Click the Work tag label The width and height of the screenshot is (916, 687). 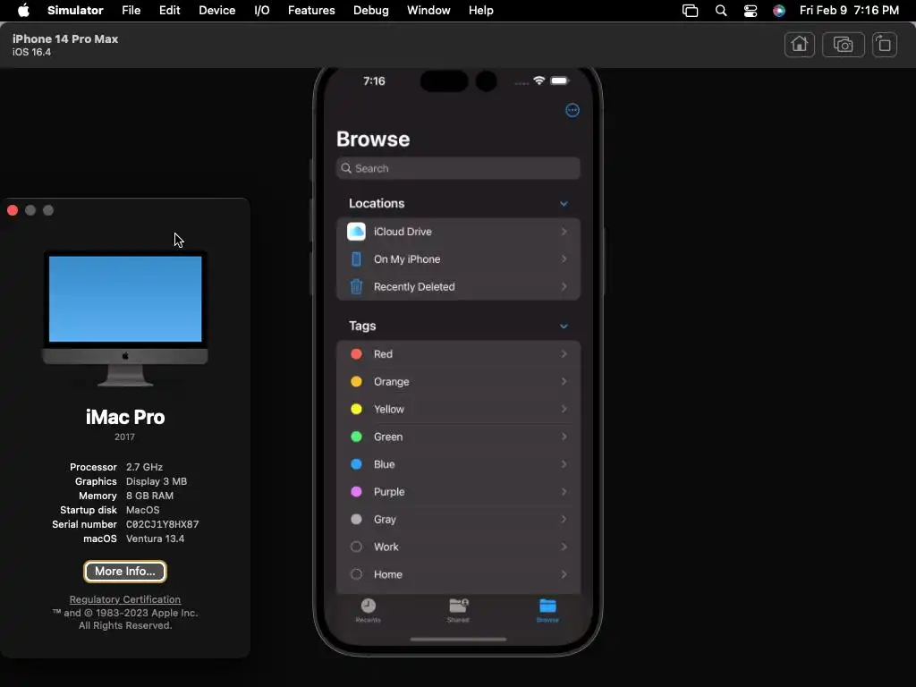click(386, 547)
